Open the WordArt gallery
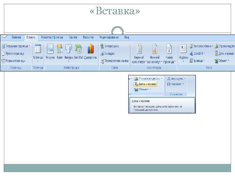Screen dimensions: 235x176 [x=197, y=53]
